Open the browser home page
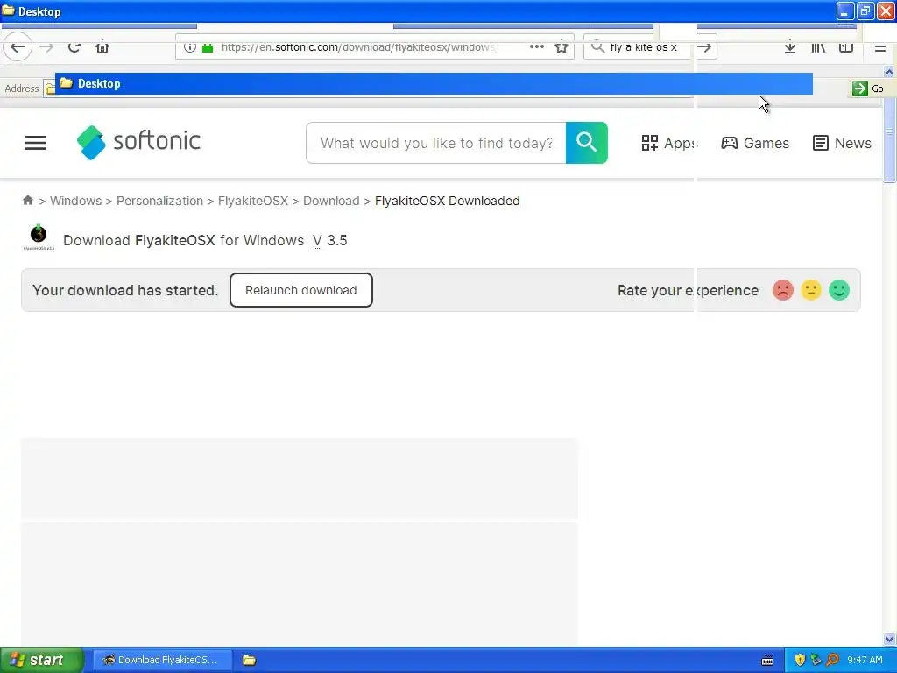This screenshot has width=897, height=673. 102,48
